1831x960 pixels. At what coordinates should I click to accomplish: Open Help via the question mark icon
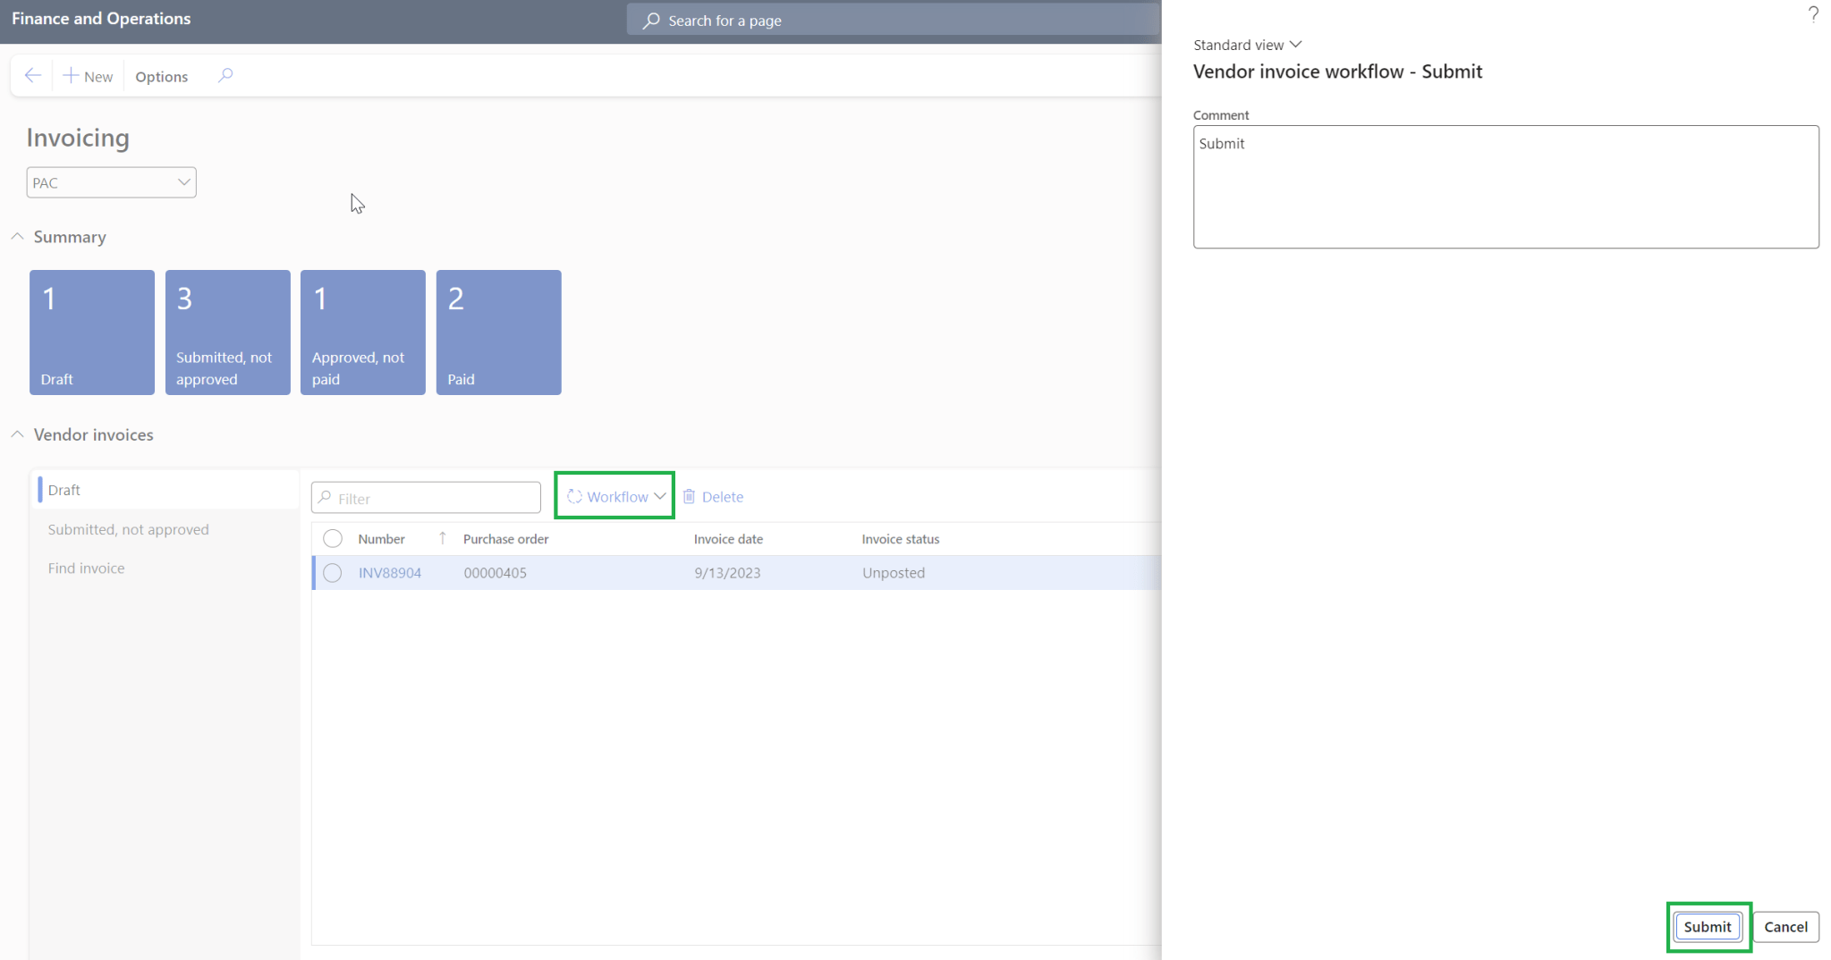(x=1814, y=14)
